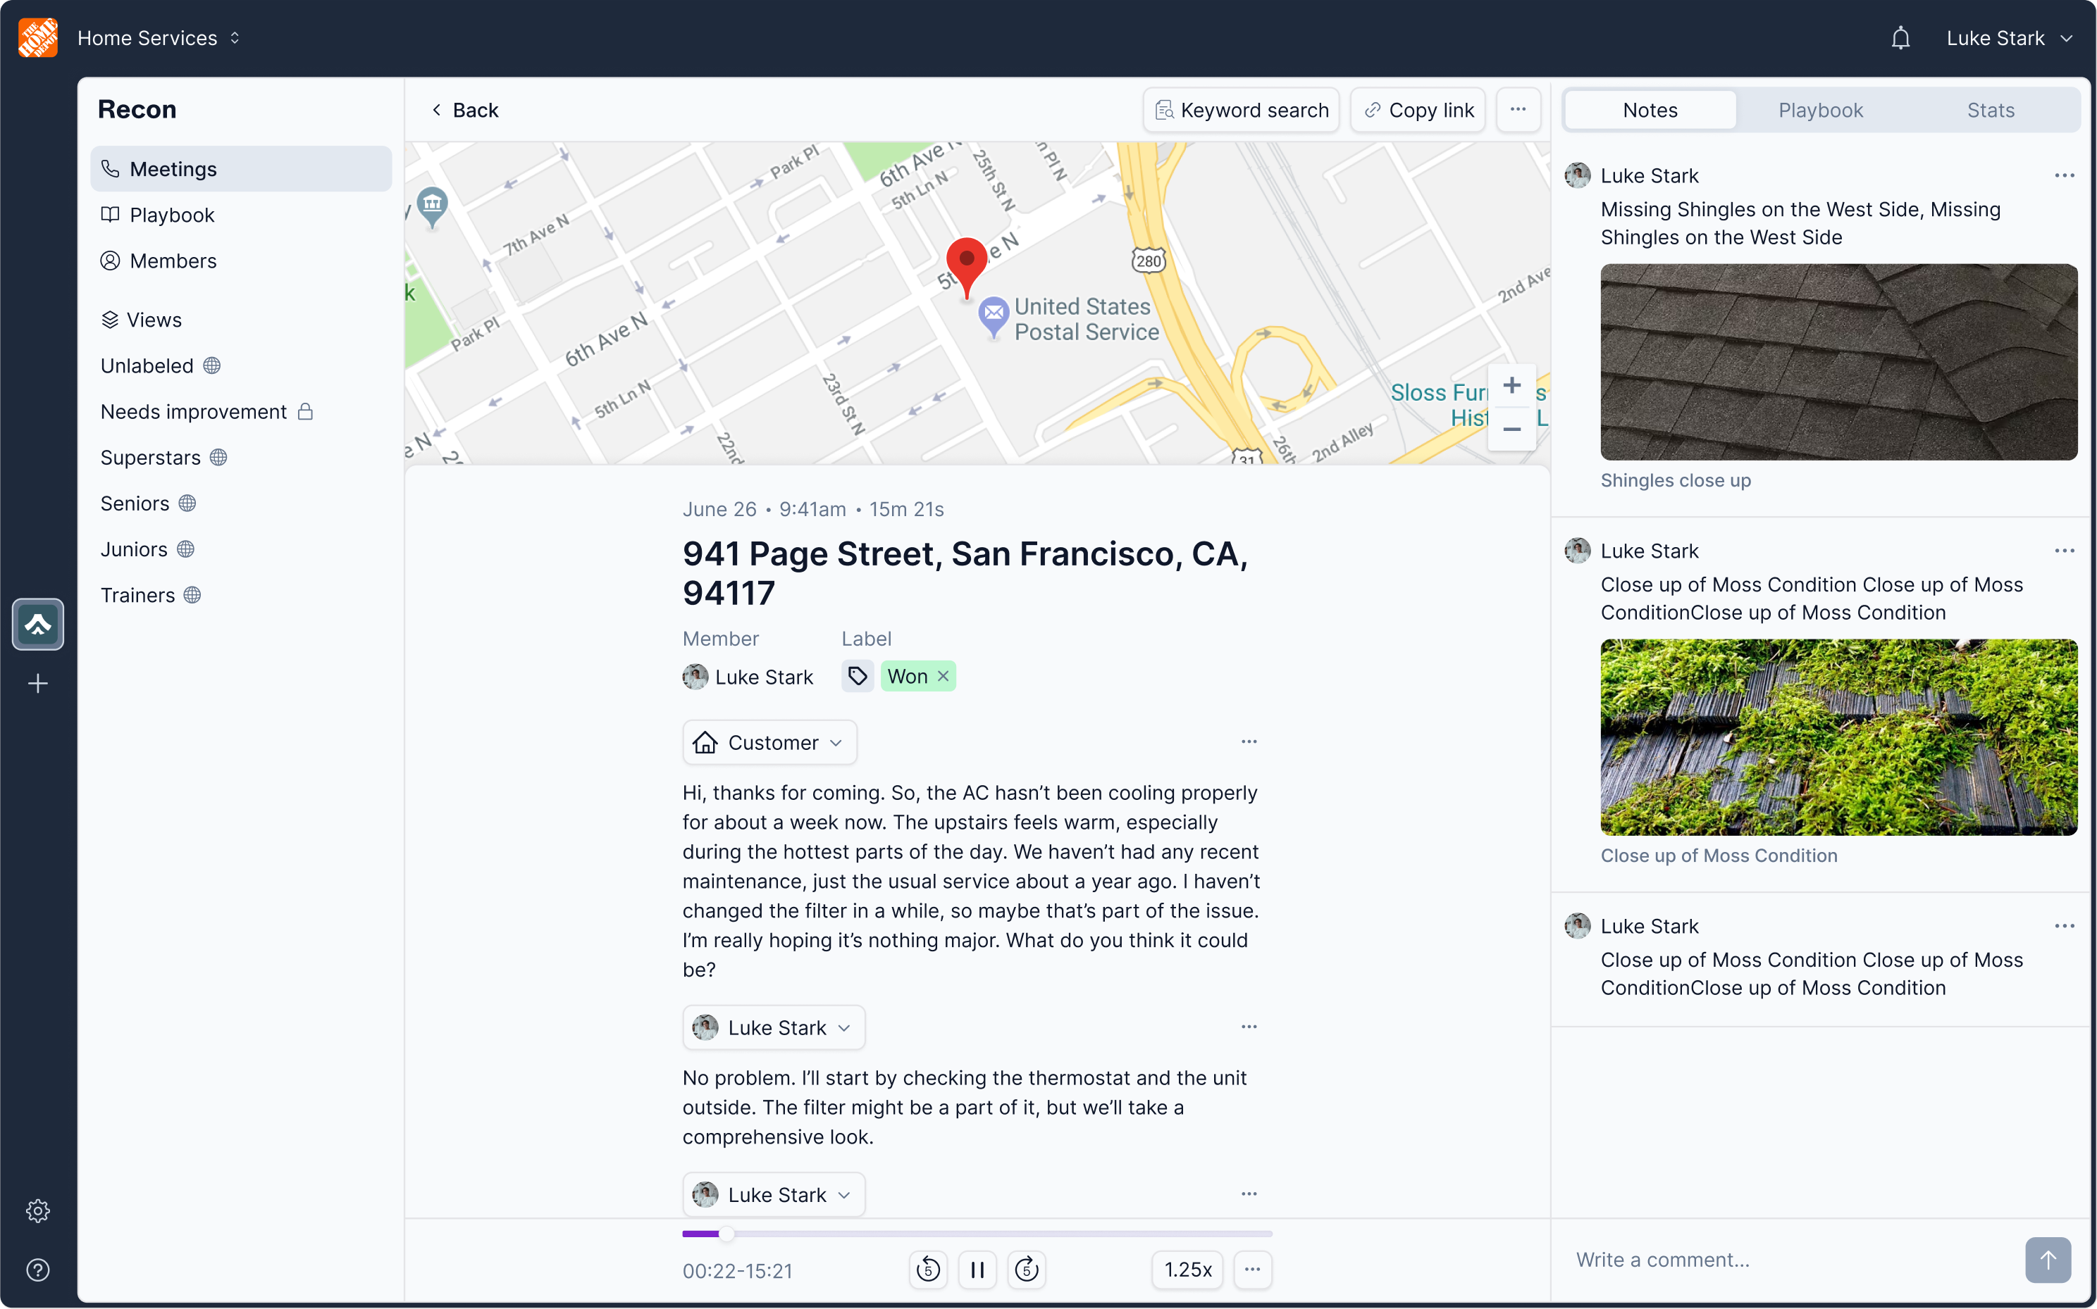Open the moss condition photo
Viewport: 2097px width, 1309px height.
point(1838,737)
